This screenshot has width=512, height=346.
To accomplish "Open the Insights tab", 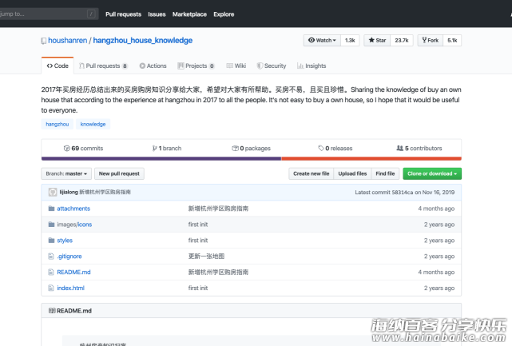I will click(312, 66).
